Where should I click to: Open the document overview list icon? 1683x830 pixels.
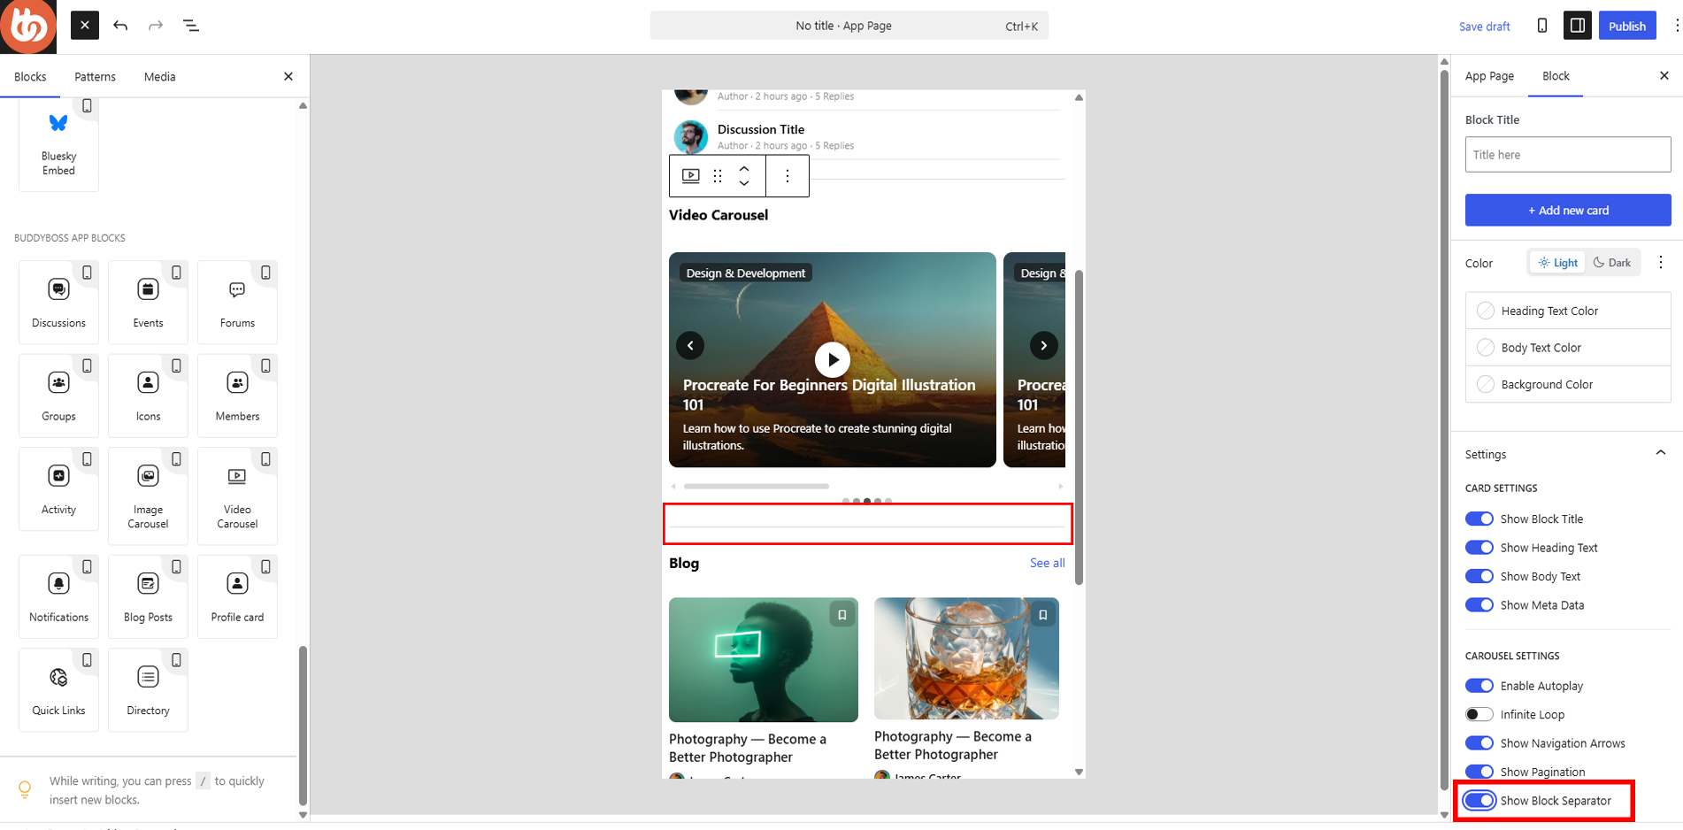(x=191, y=26)
